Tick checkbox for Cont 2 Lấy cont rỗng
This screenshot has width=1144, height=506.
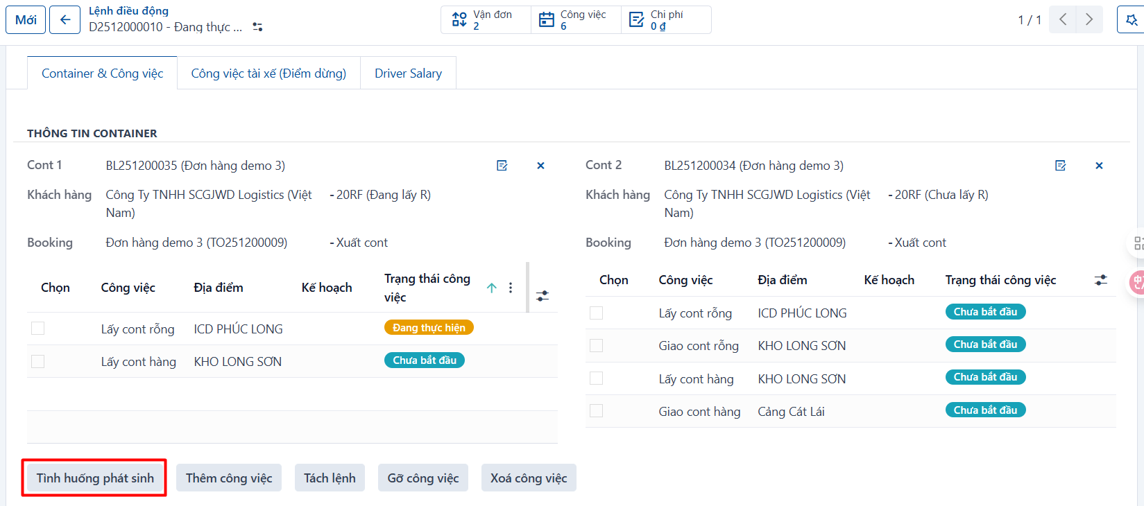tap(596, 313)
